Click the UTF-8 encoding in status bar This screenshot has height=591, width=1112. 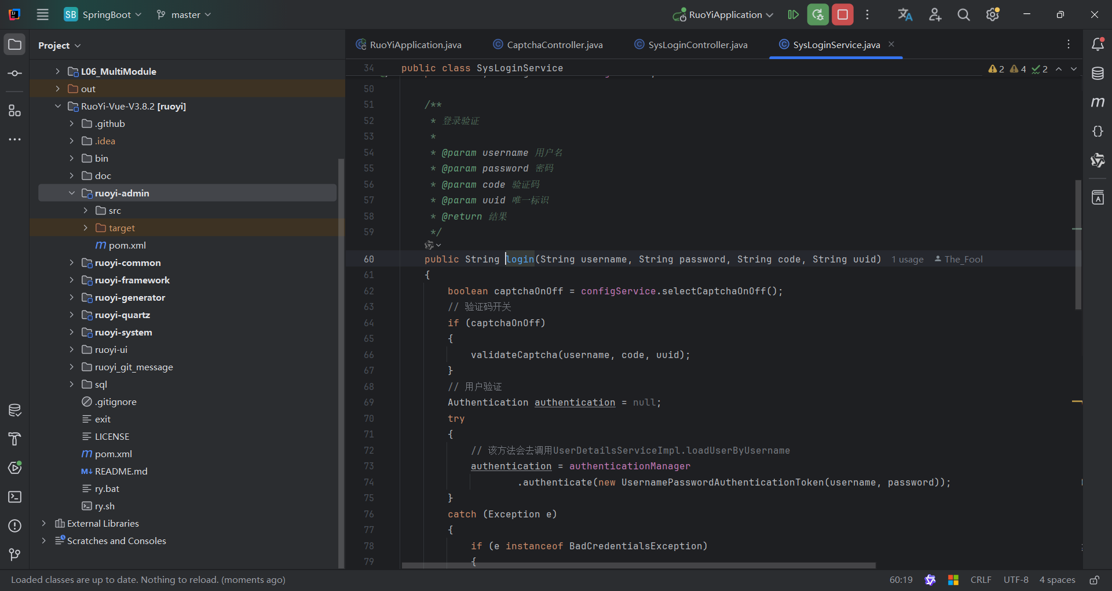(x=1016, y=580)
